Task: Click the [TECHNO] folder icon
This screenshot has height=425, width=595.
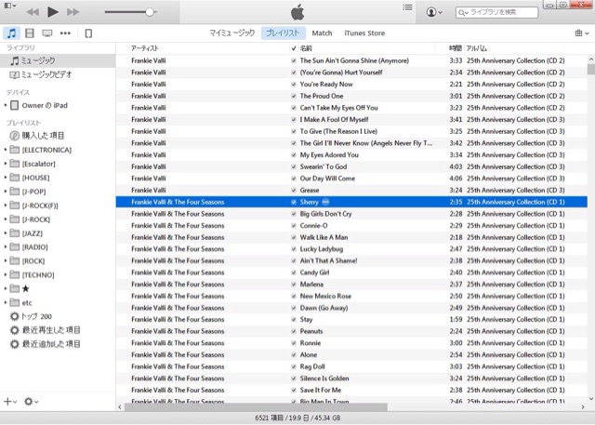Action: (x=15, y=274)
